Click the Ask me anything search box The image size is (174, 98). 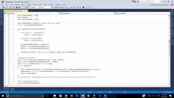pos(25,96)
